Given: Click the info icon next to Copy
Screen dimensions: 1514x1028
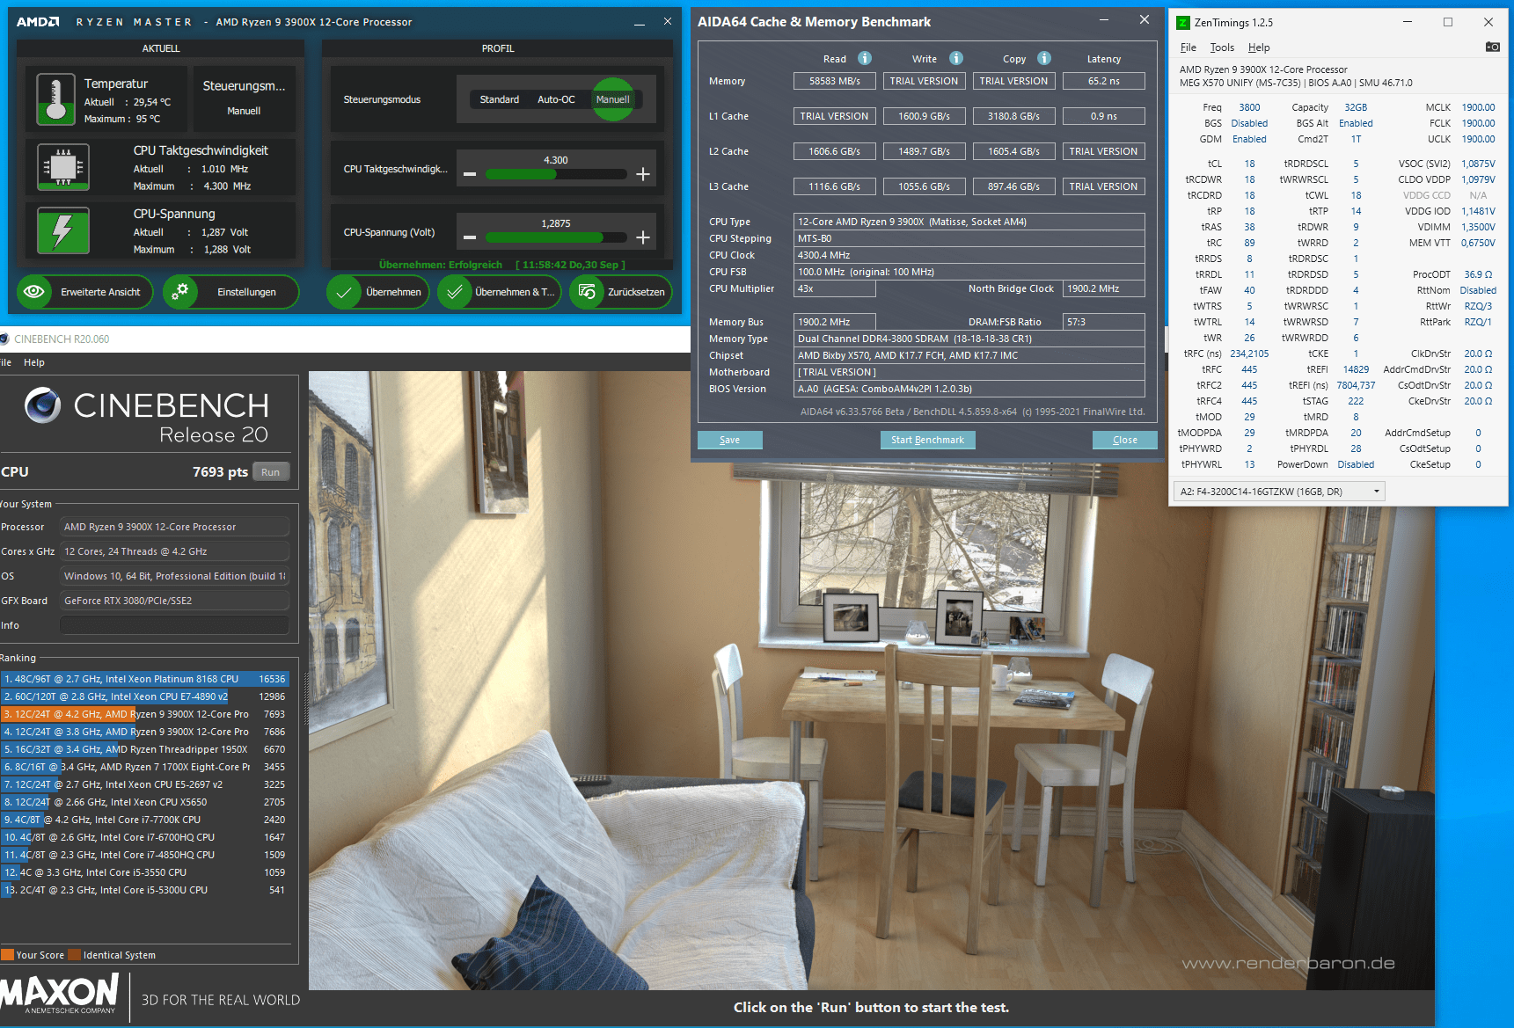Looking at the screenshot, I should coord(1044,58).
